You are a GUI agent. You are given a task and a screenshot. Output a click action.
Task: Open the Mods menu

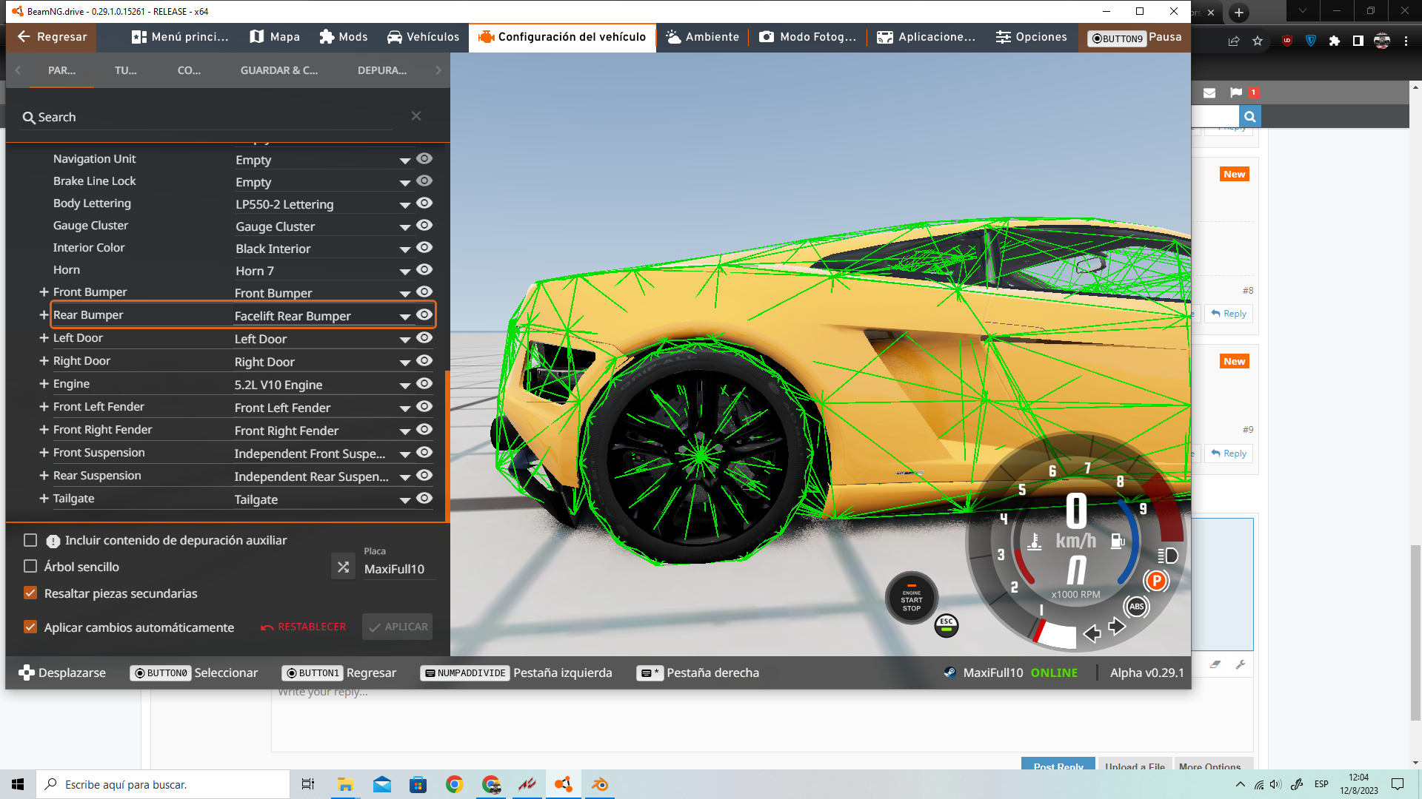pyautogui.click(x=344, y=37)
